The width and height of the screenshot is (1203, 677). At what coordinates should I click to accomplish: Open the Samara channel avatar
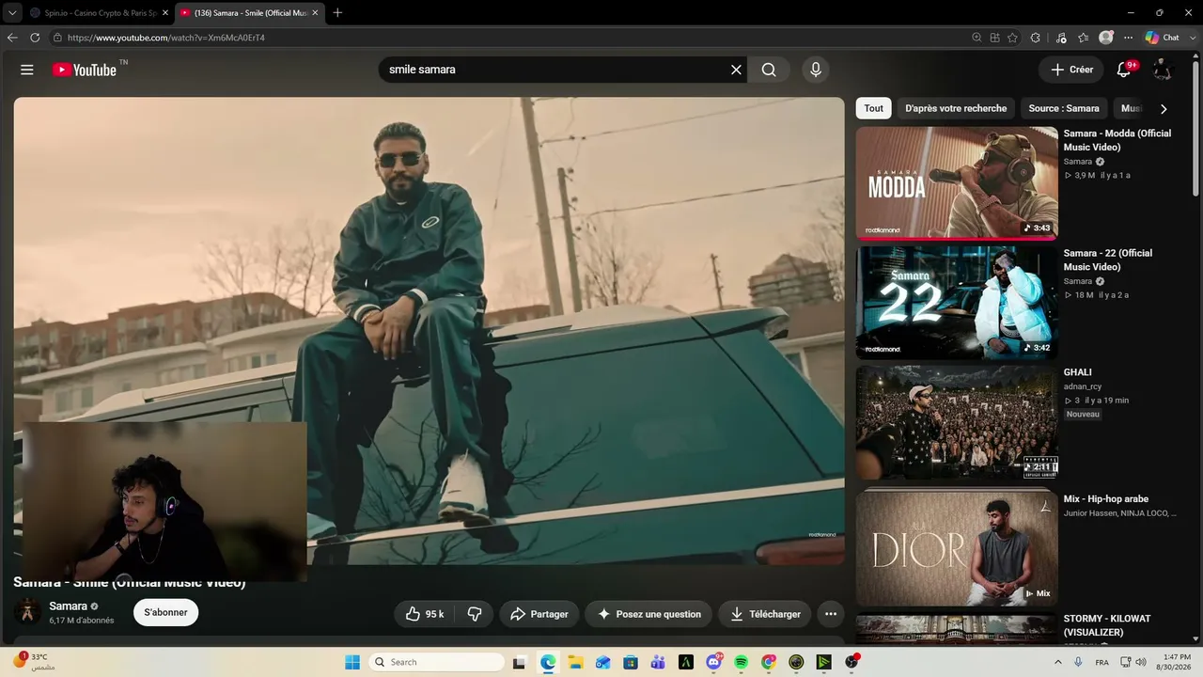[27, 611]
